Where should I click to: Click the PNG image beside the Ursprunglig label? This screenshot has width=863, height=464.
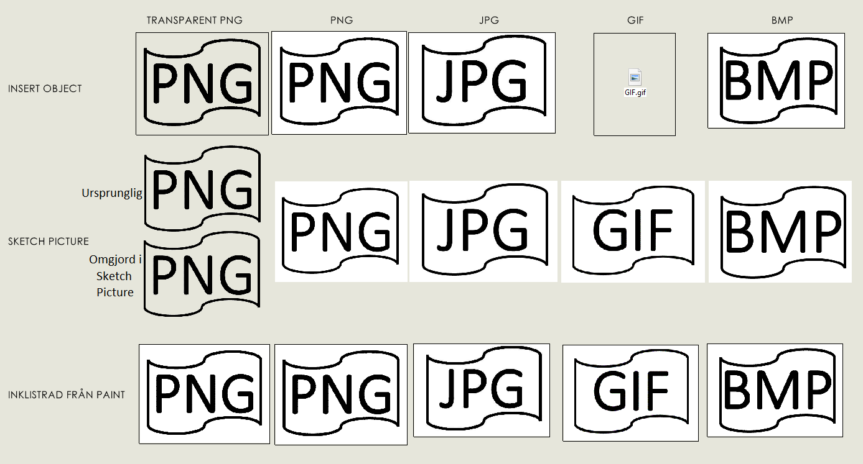coord(202,189)
